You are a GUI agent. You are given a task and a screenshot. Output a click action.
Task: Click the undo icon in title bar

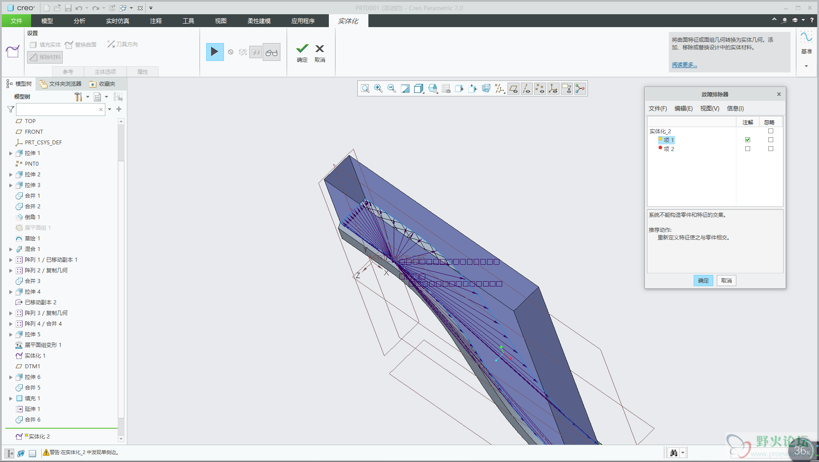click(x=79, y=8)
